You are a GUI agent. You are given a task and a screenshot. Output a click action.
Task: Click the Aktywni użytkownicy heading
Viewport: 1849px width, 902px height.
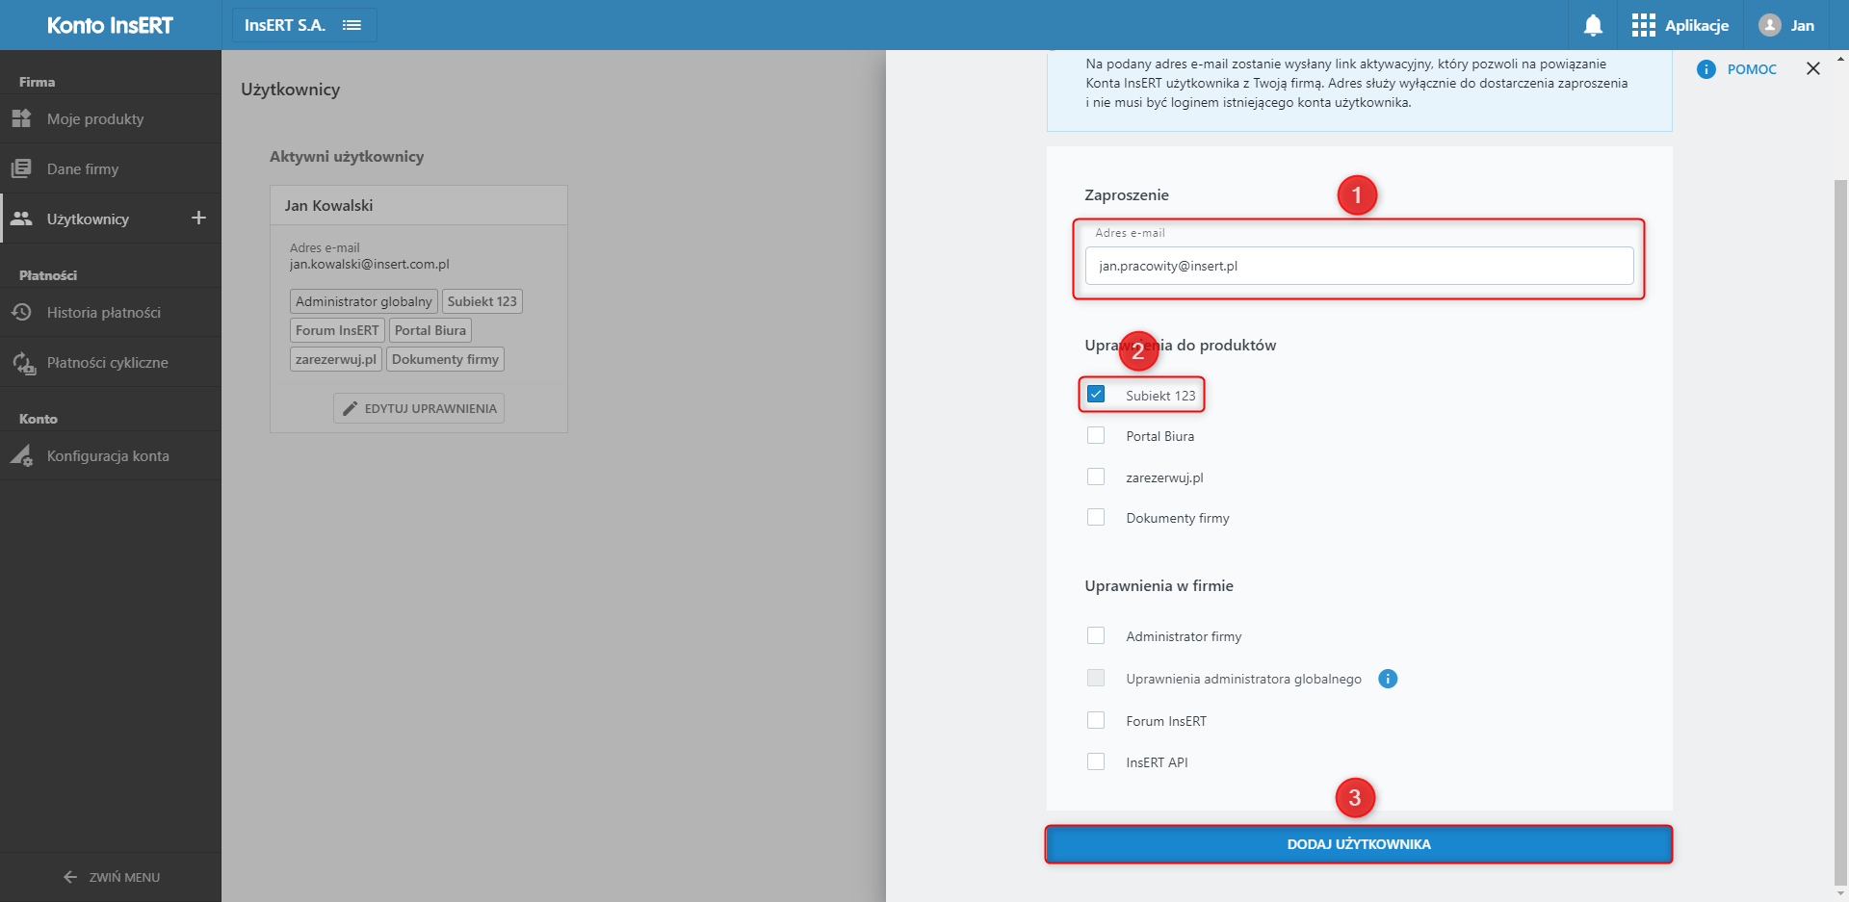(347, 156)
